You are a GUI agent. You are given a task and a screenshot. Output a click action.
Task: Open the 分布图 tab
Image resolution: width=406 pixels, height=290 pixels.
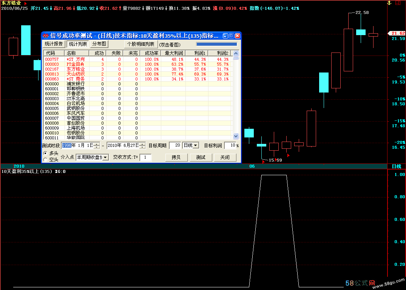99,44
